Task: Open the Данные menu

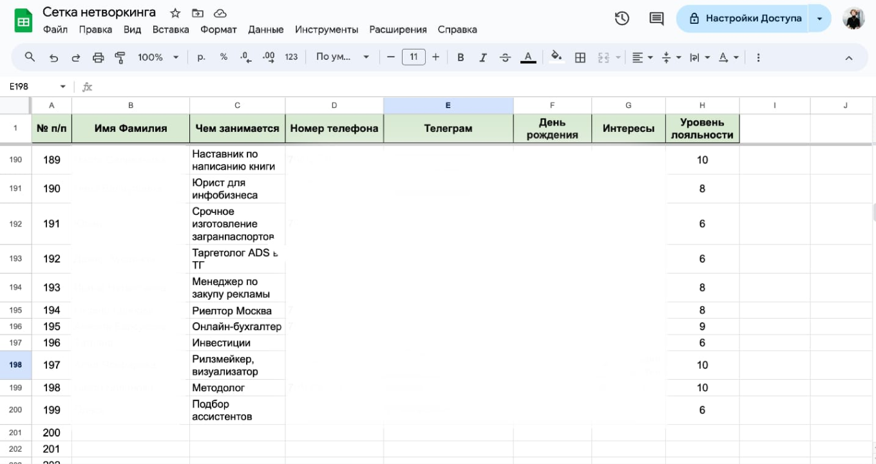Action: [x=265, y=30]
